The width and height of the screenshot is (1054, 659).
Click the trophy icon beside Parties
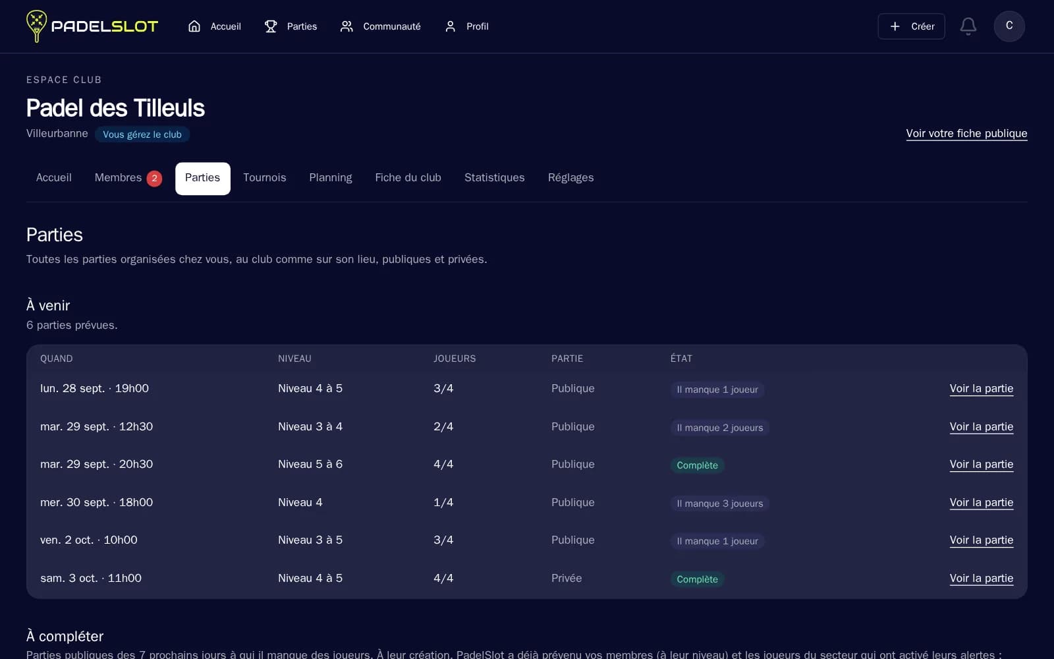pos(271,26)
